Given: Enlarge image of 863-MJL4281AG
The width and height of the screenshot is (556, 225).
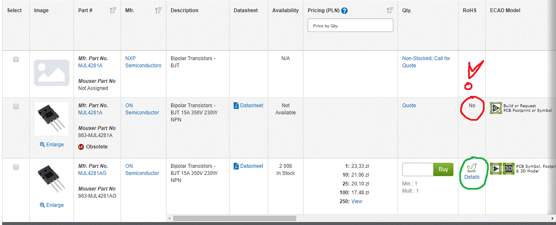Looking at the screenshot, I should point(52,205).
